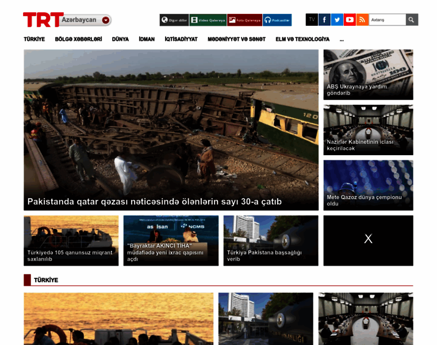This screenshot has height=345, width=437.
Task: Visit the Twitter page icon
Action: click(337, 20)
